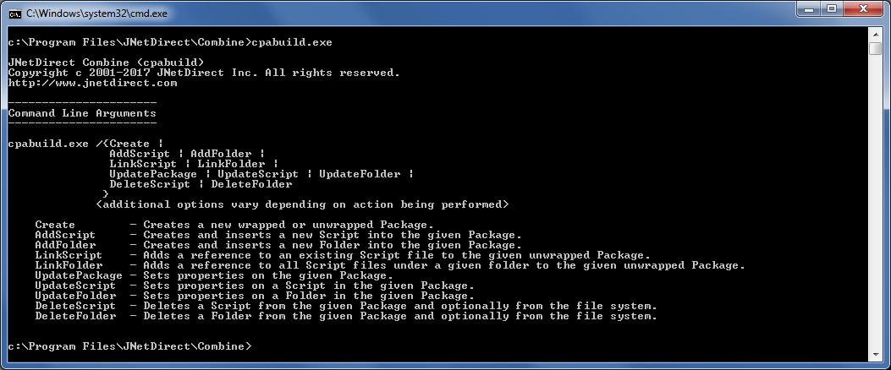Click the LinkScript description row
Screen dimensions: 891x370
tap(342, 255)
